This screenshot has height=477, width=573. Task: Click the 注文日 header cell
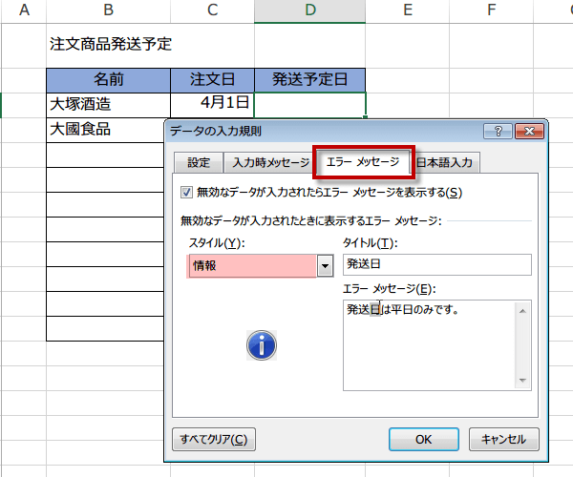[212, 79]
